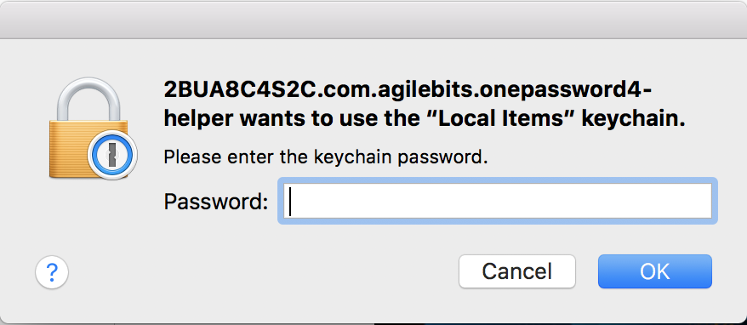This screenshot has height=325, width=747.
Task: Focus the Password input field
Action: click(498, 201)
